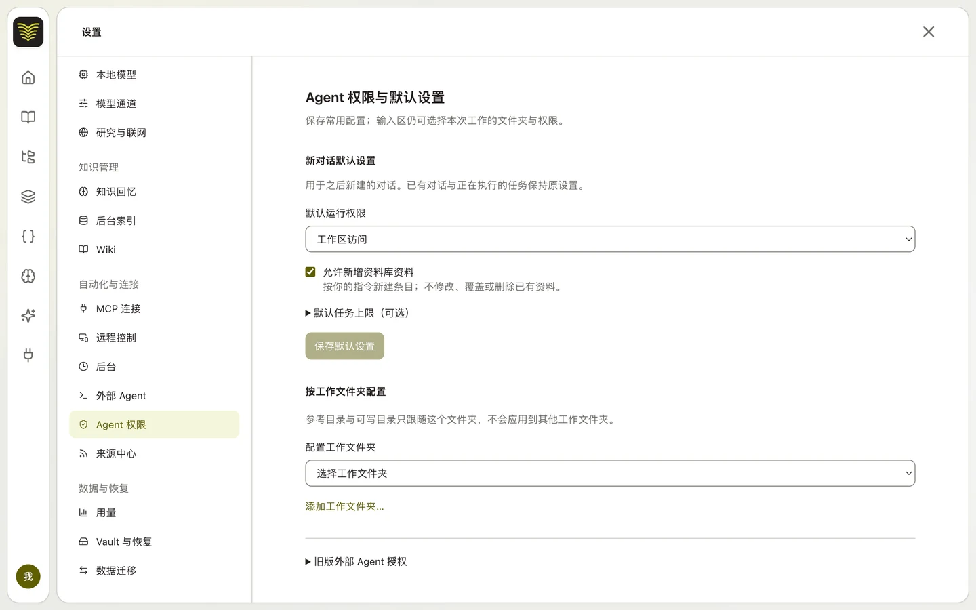Viewport: 976px width, 610px height.
Task: Open 数据迁移 settings
Action: click(x=155, y=571)
